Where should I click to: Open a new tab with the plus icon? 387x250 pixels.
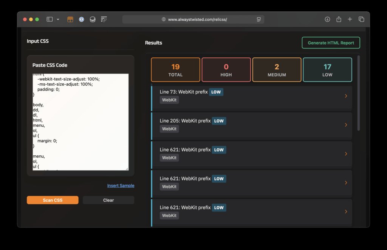coord(350,19)
